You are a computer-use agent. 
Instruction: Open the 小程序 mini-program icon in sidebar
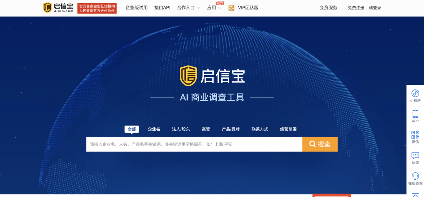pyautogui.click(x=415, y=93)
